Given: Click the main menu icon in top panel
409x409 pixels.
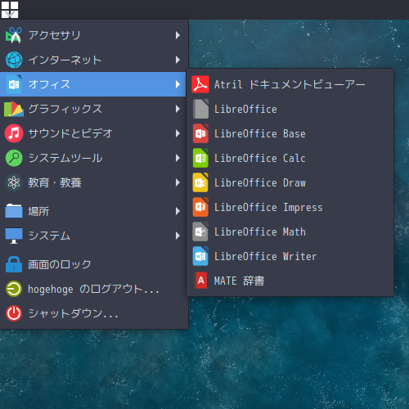Looking at the screenshot, I should (x=10, y=10).
